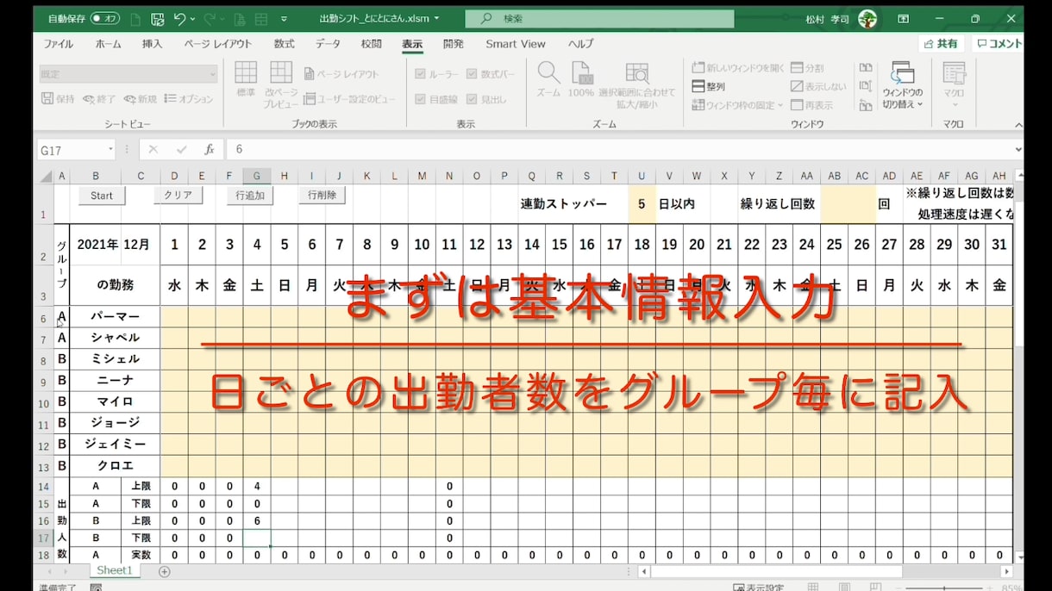Add a new sheet with plus icon
Viewport: 1052px width, 591px height.
point(165,571)
